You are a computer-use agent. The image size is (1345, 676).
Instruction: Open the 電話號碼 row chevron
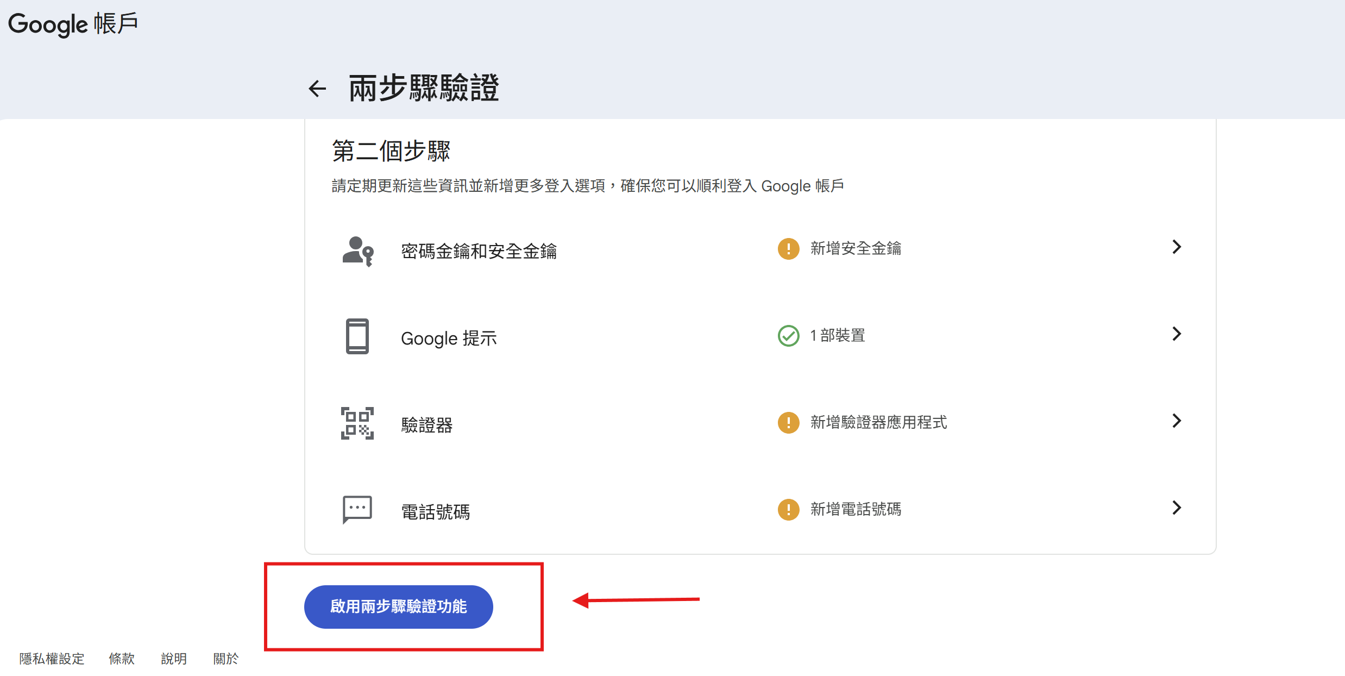pyautogui.click(x=1176, y=508)
